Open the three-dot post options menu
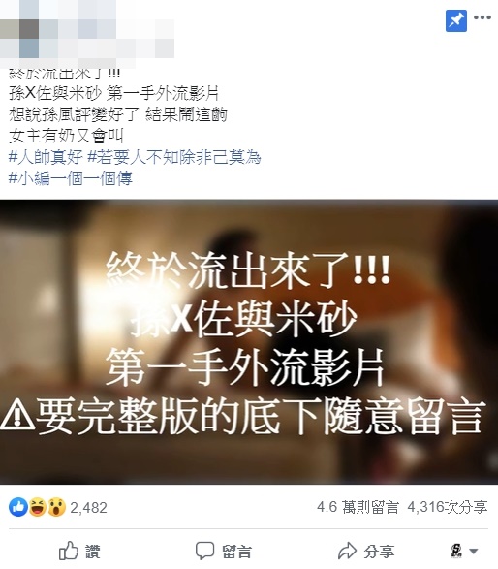498x569 pixels. (482, 17)
